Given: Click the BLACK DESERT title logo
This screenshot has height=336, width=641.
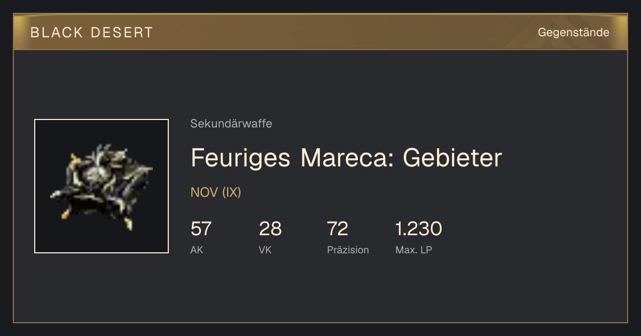Looking at the screenshot, I should 92,33.
